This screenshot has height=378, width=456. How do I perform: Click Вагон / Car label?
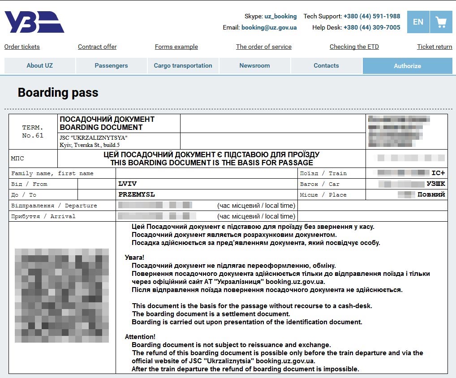[320, 184]
